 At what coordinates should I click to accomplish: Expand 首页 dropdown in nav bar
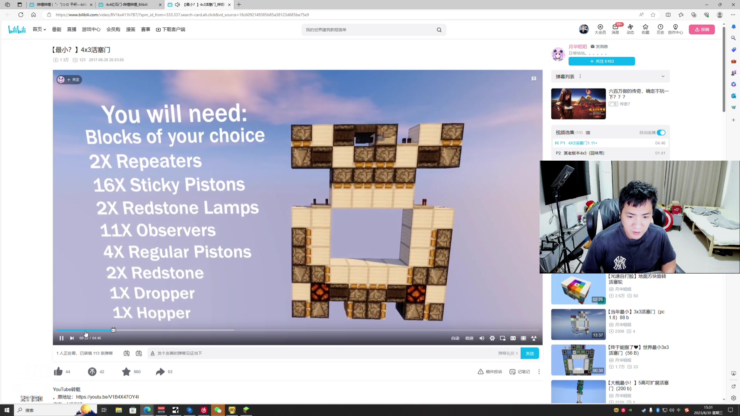39,29
